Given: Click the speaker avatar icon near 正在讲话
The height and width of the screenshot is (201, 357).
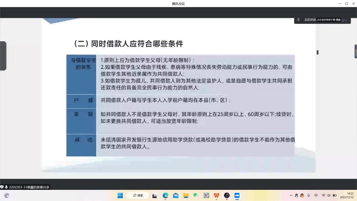Looking at the screenshot, I should tap(298, 20).
